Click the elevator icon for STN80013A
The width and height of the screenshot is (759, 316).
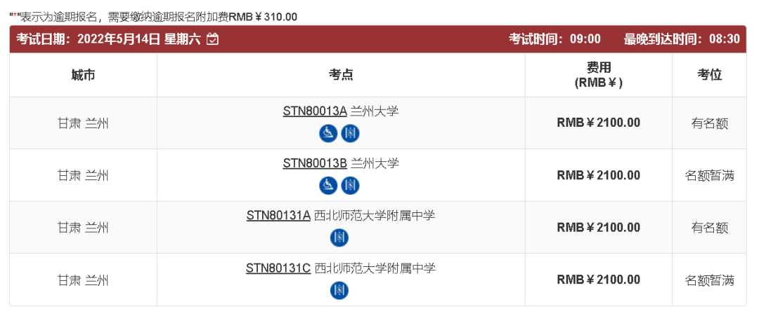click(x=350, y=132)
